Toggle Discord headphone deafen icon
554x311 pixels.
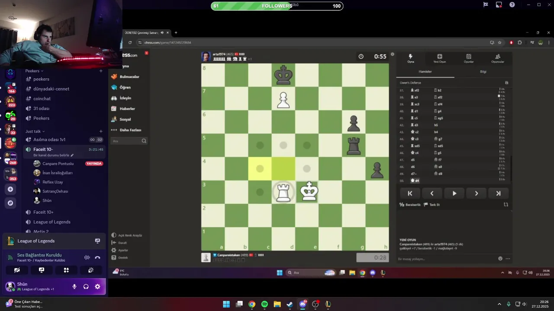click(x=86, y=286)
